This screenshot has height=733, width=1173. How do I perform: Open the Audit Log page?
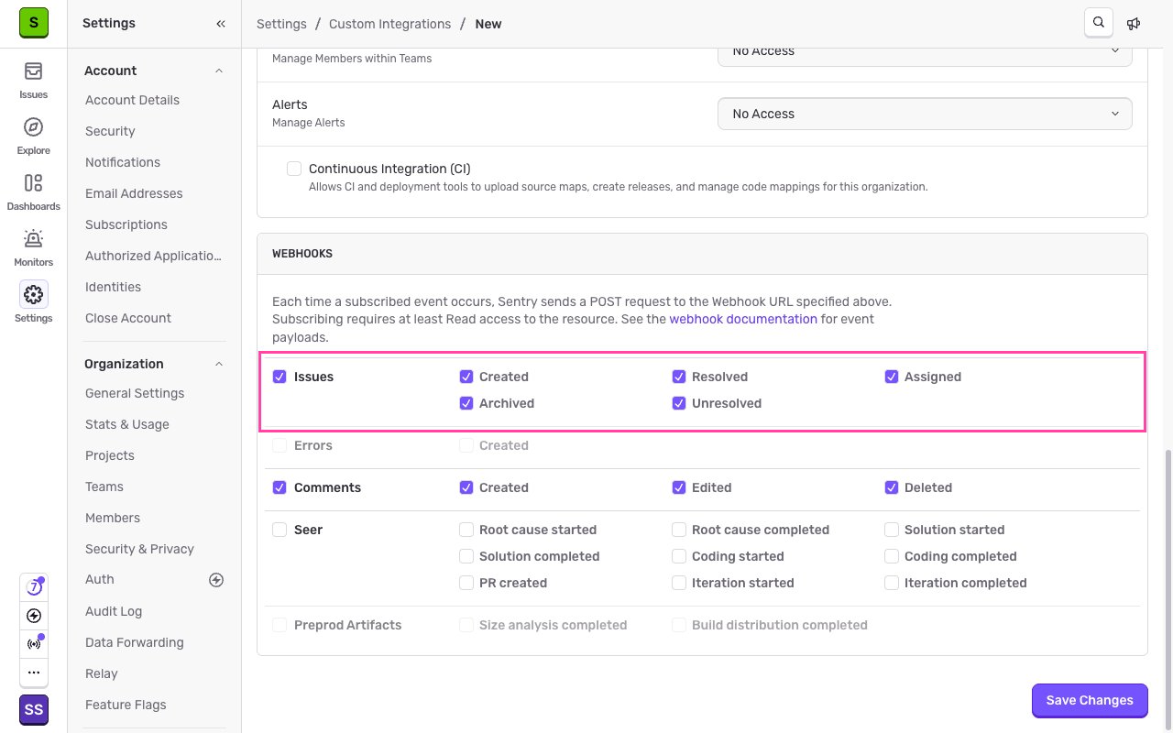[x=114, y=611]
